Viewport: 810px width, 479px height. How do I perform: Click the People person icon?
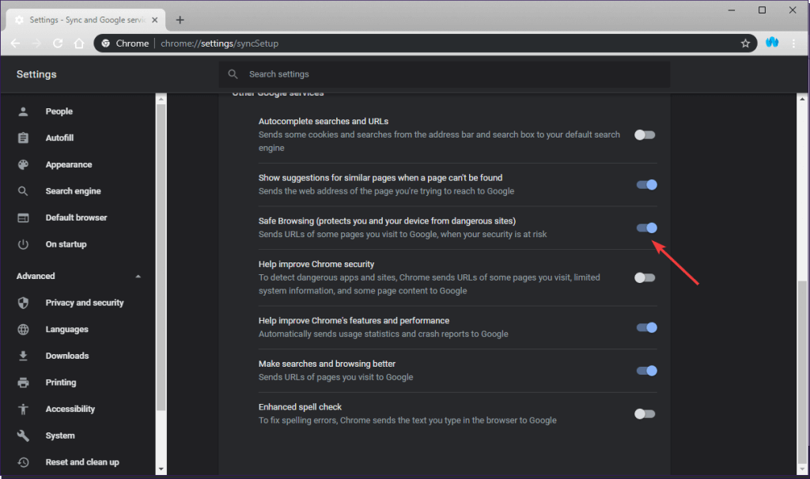tap(23, 111)
